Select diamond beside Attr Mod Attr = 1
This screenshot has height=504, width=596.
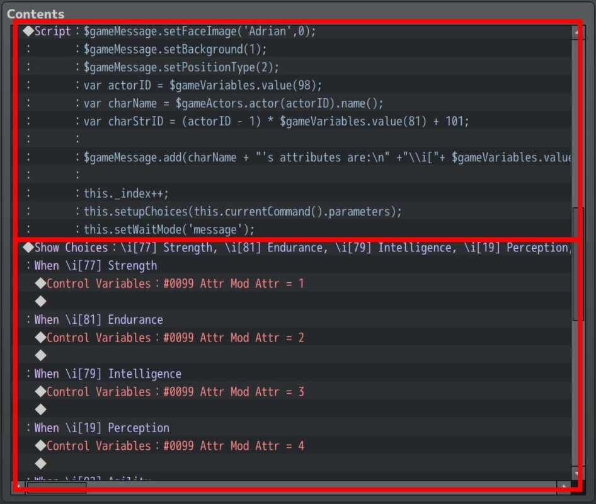41,283
